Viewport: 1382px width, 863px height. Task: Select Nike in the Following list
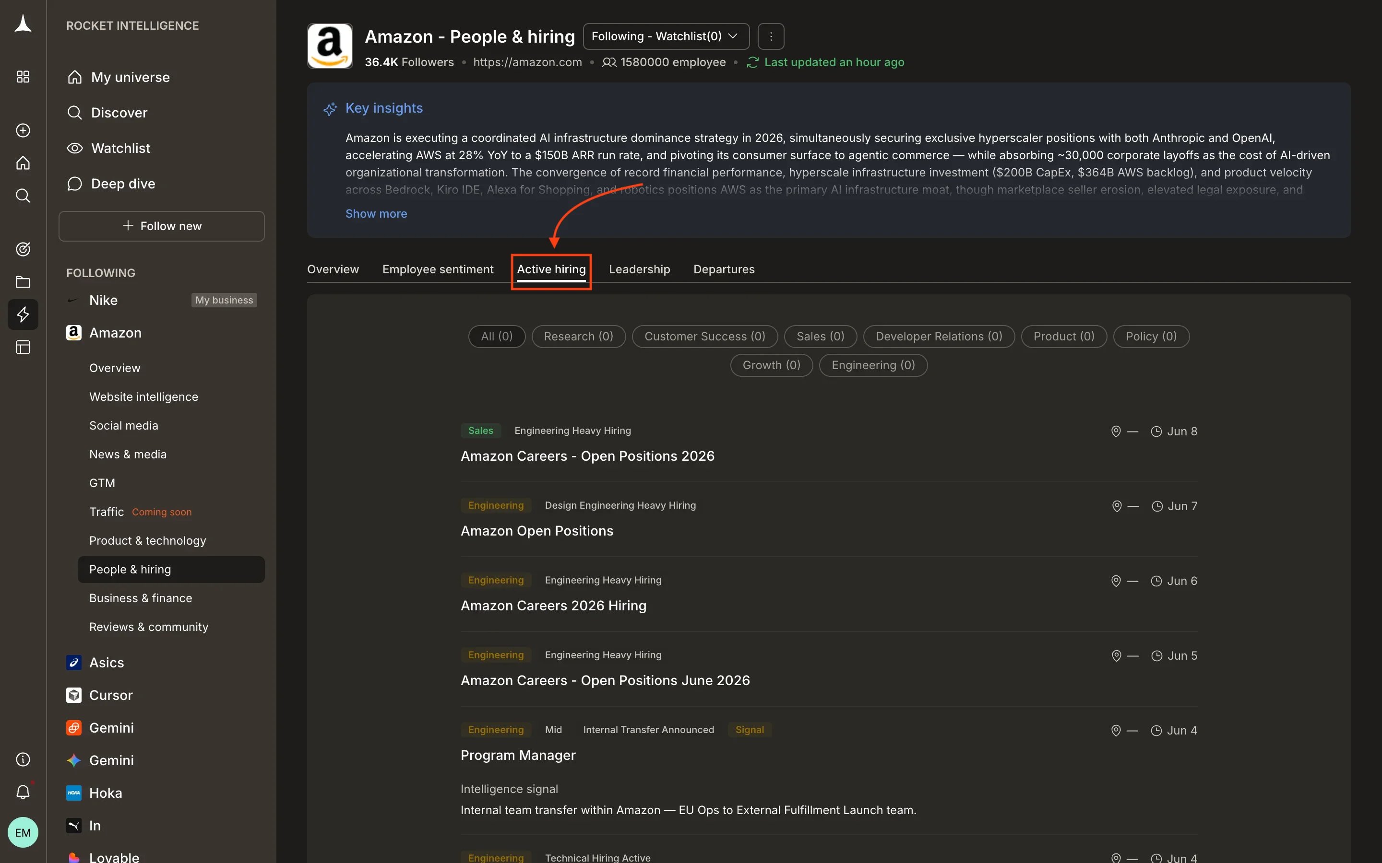pyautogui.click(x=103, y=300)
